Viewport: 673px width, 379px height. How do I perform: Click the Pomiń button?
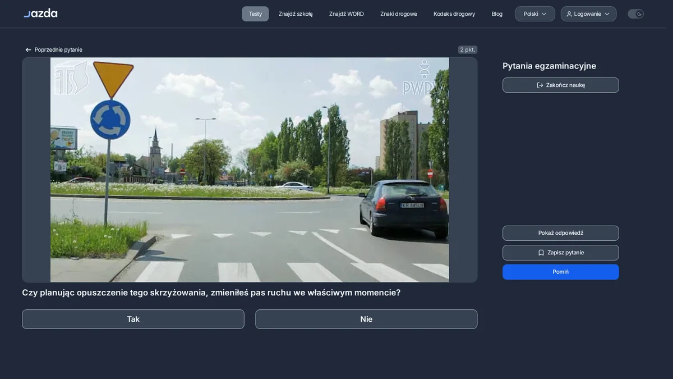click(561, 272)
